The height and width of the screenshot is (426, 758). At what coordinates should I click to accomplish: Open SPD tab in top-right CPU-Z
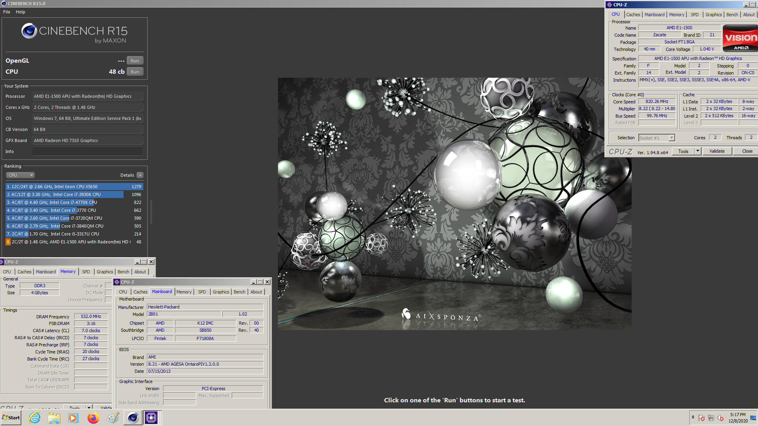pyautogui.click(x=694, y=15)
